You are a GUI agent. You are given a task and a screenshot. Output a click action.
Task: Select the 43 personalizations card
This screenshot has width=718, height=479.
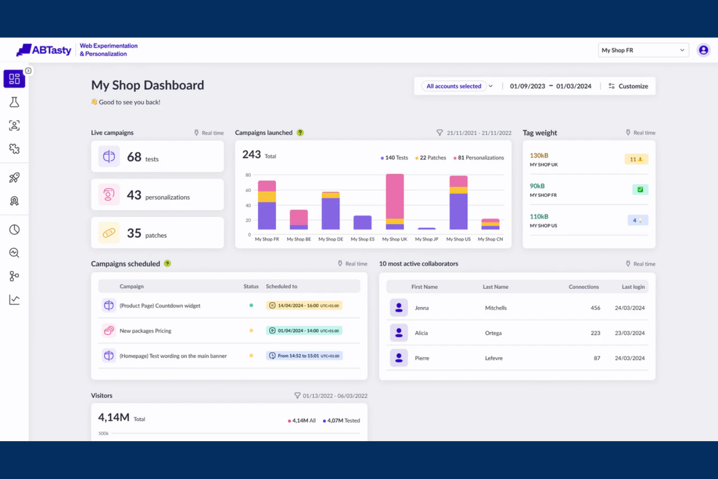point(158,195)
